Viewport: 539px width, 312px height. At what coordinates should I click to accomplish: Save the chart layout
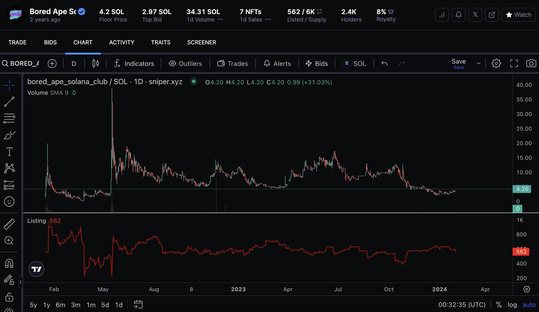459,64
